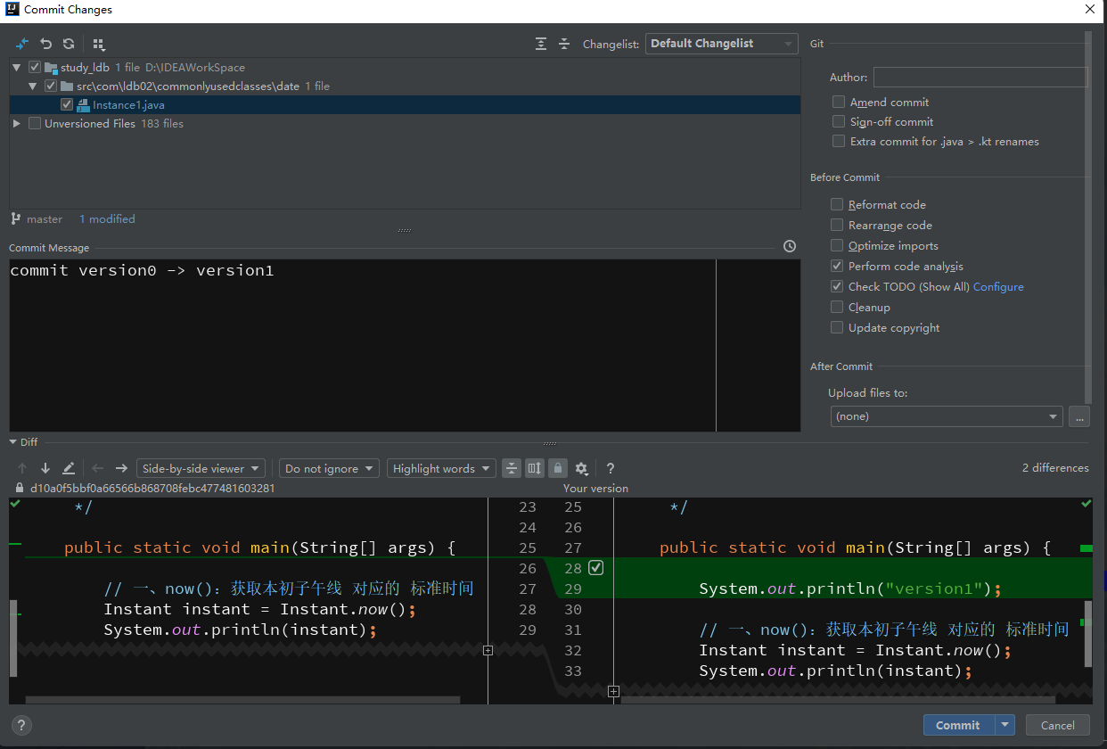The width and height of the screenshot is (1107, 749).
Task: Jump to the previous difference
Action: point(22,468)
